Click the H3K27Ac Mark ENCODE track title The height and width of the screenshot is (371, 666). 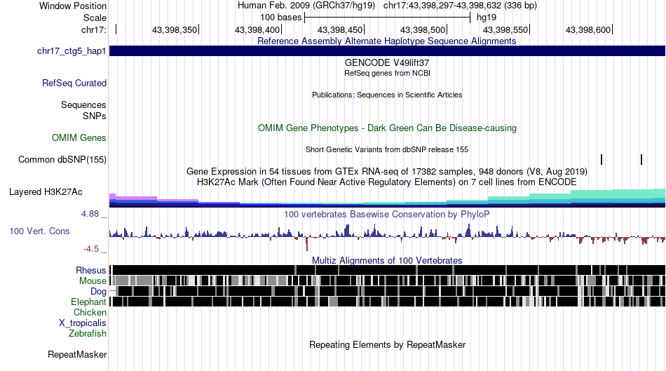click(x=387, y=182)
